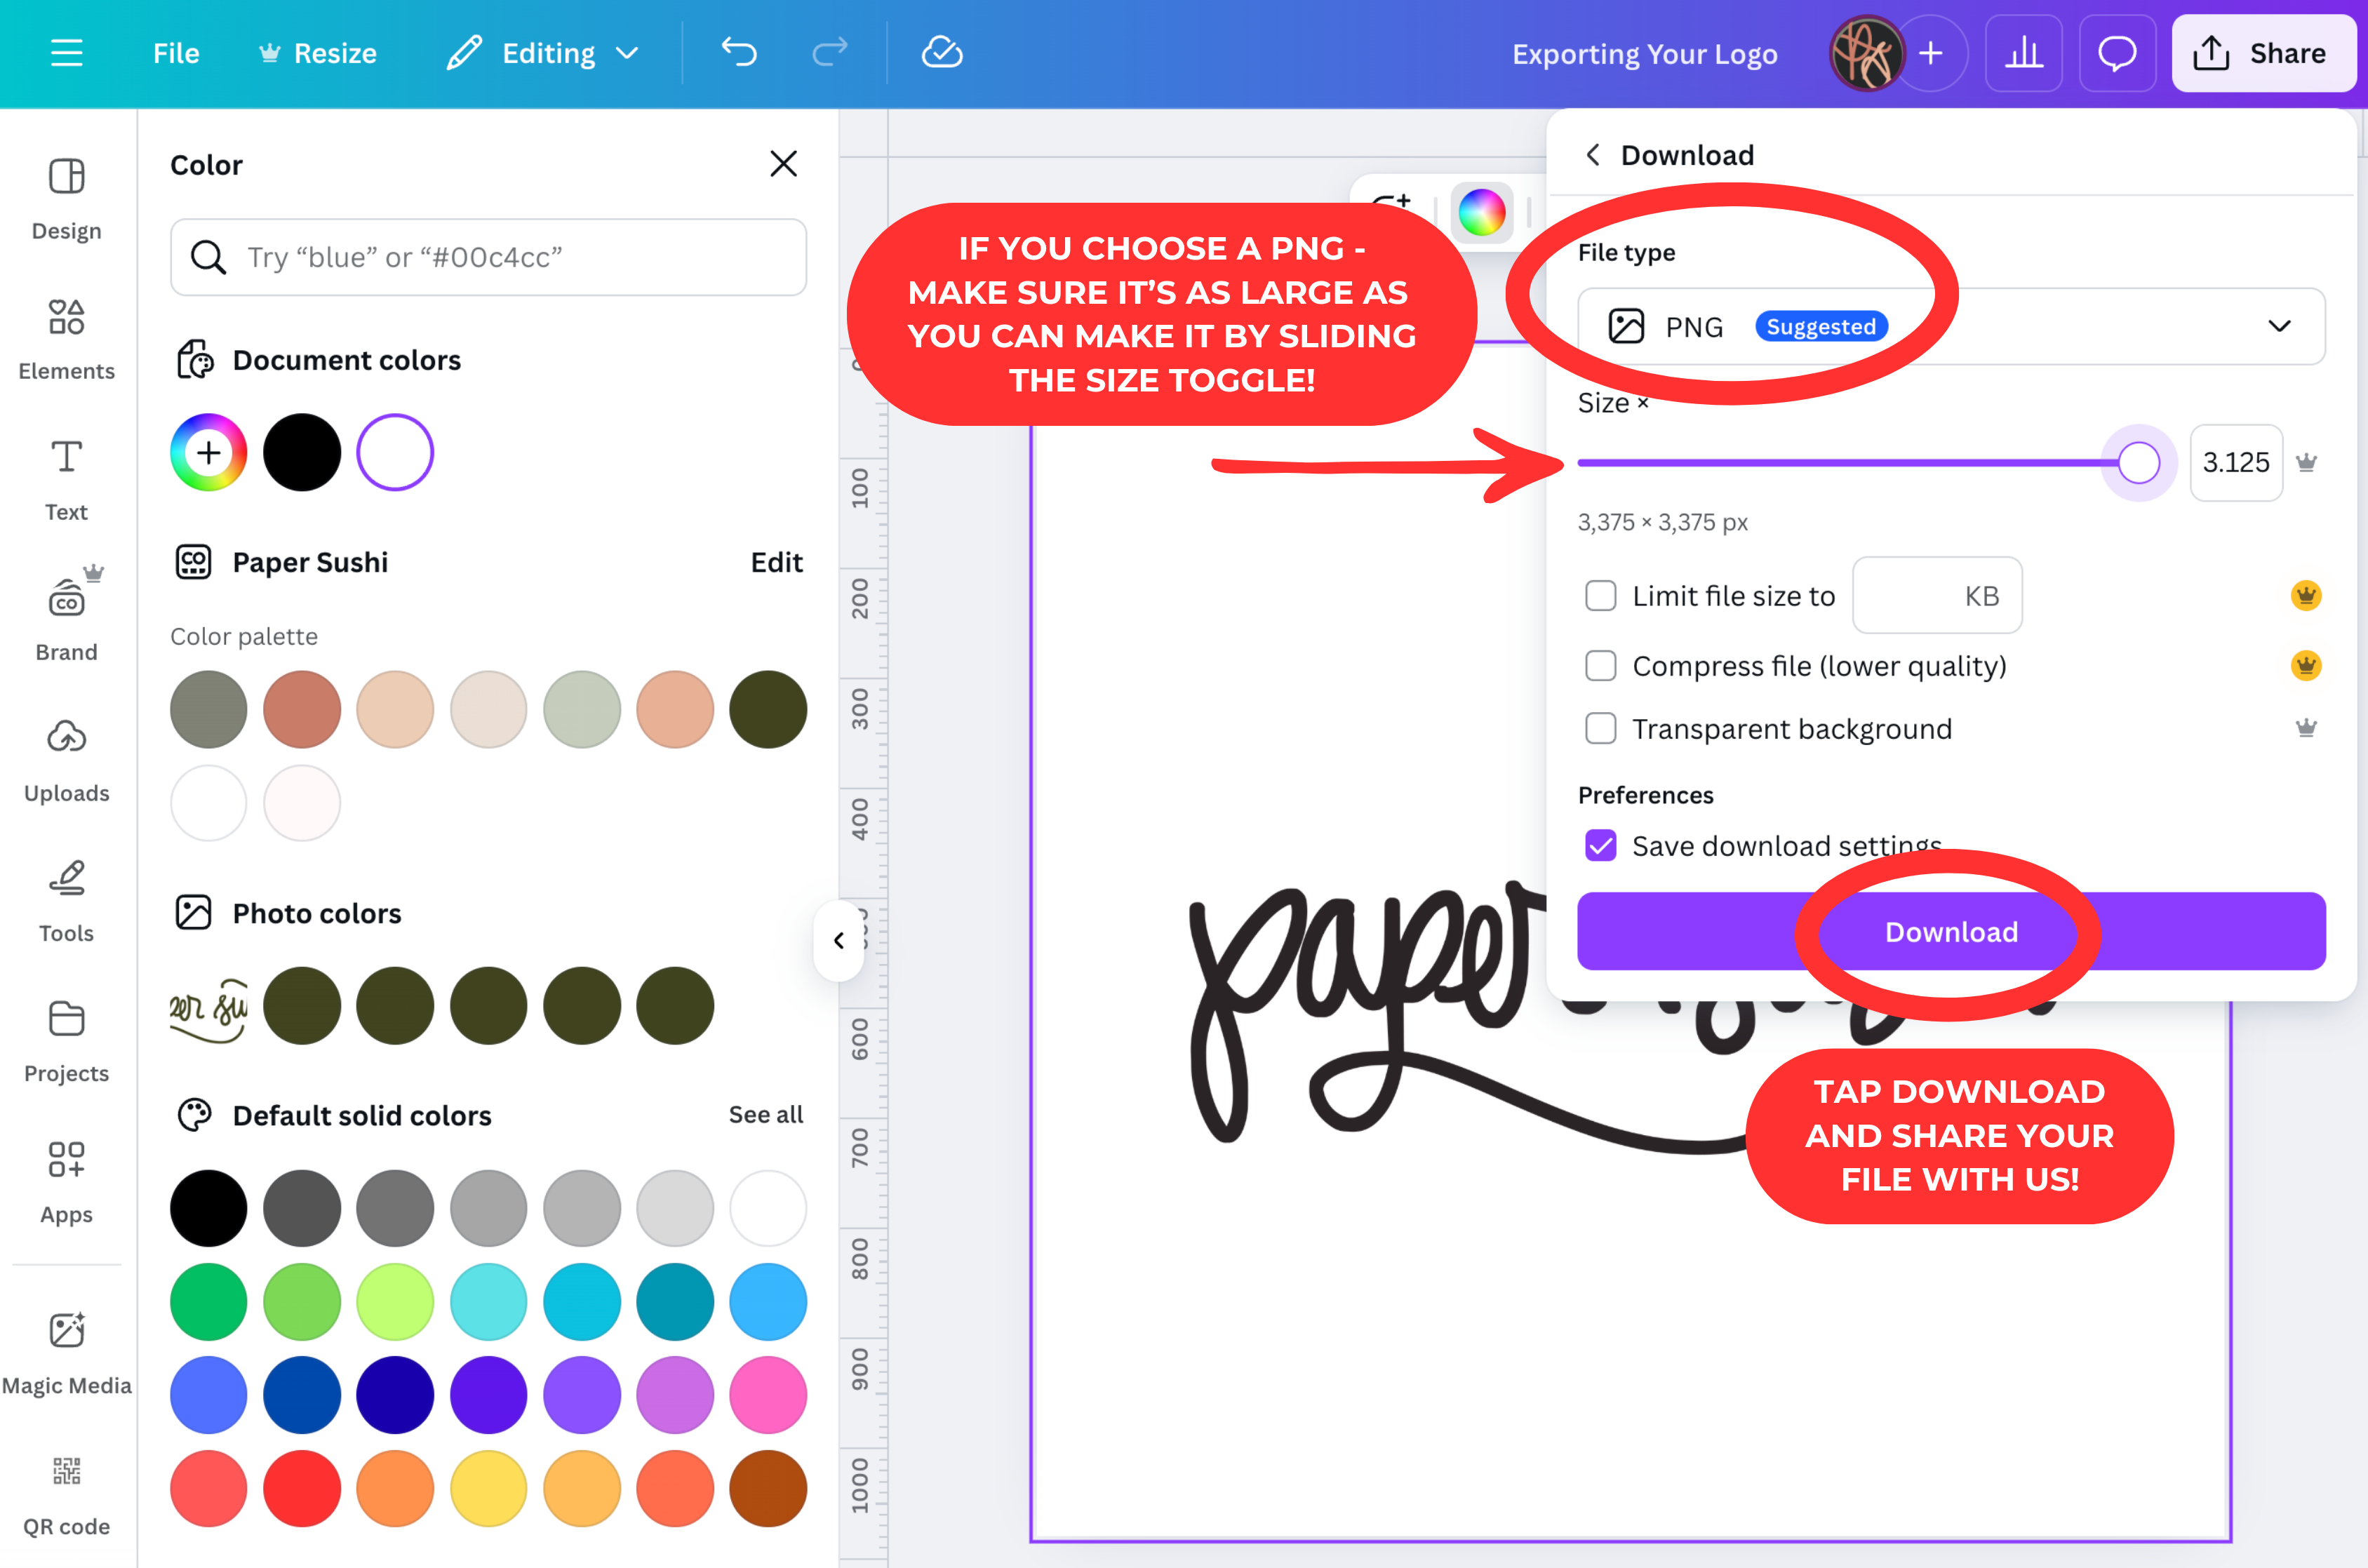Click Edit next to Paper Sushi
The width and height of the screenshot is (2368, 1568).
[776, 562]
